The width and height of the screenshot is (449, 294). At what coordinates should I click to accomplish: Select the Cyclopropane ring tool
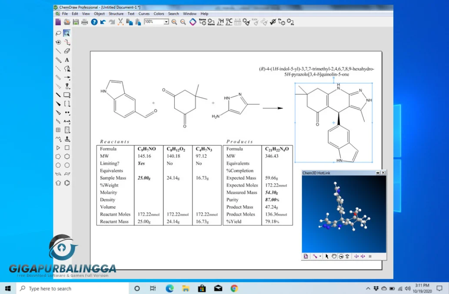58,148
